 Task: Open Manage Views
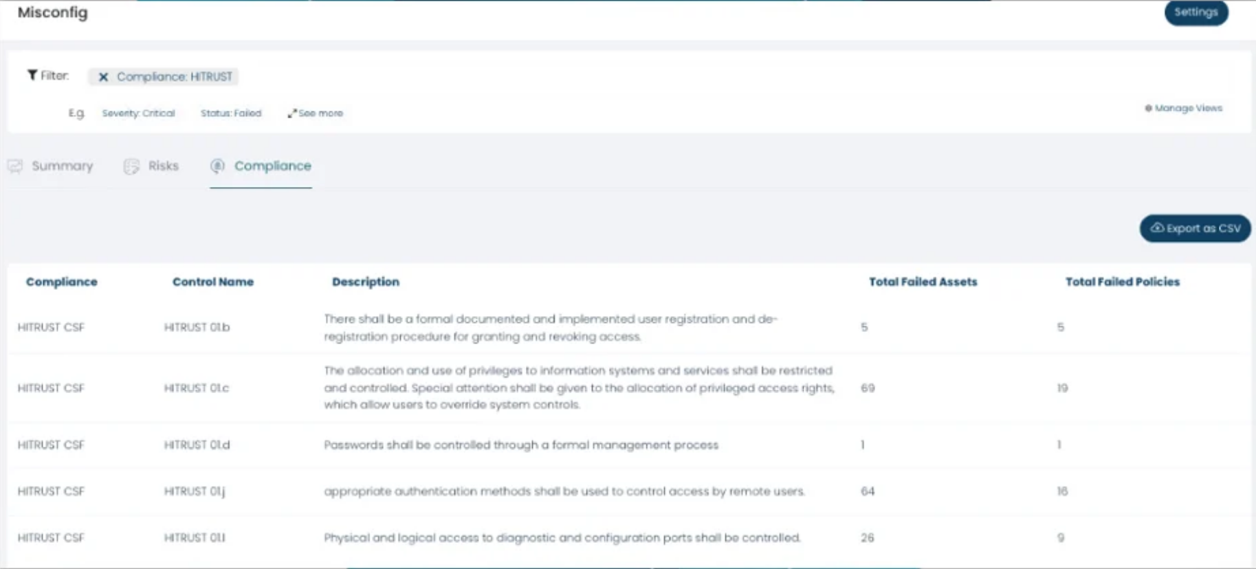[x=1183, y=108]
